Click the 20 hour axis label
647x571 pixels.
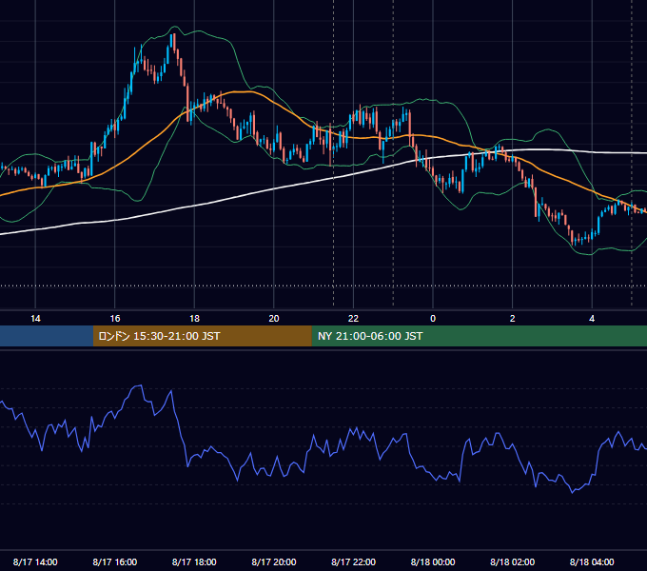tap(274, 319)
